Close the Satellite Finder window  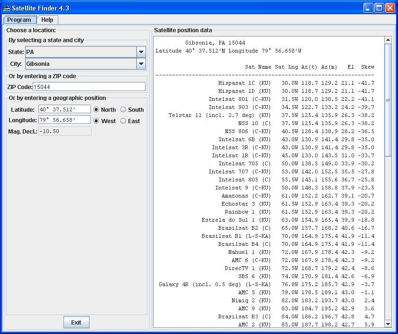tap(390, 8)
